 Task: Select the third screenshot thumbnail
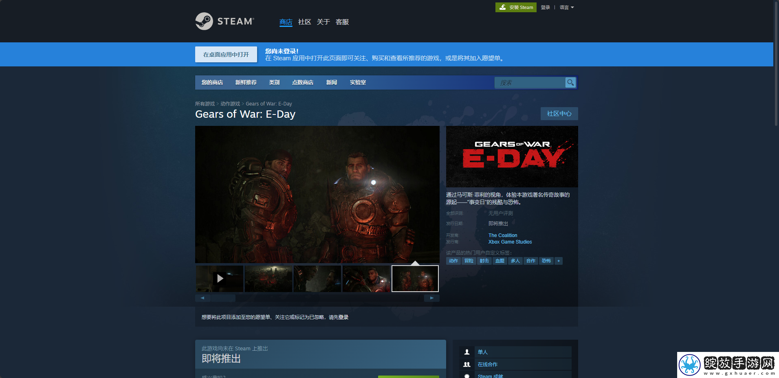(x=317, y=279)
